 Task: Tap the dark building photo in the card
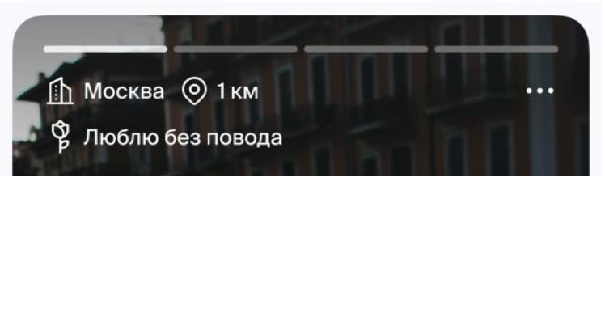[301, 95]
